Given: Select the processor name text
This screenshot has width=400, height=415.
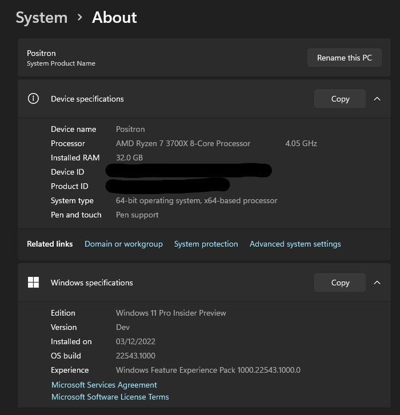Looking at the screenshot, I should (183, 143).
